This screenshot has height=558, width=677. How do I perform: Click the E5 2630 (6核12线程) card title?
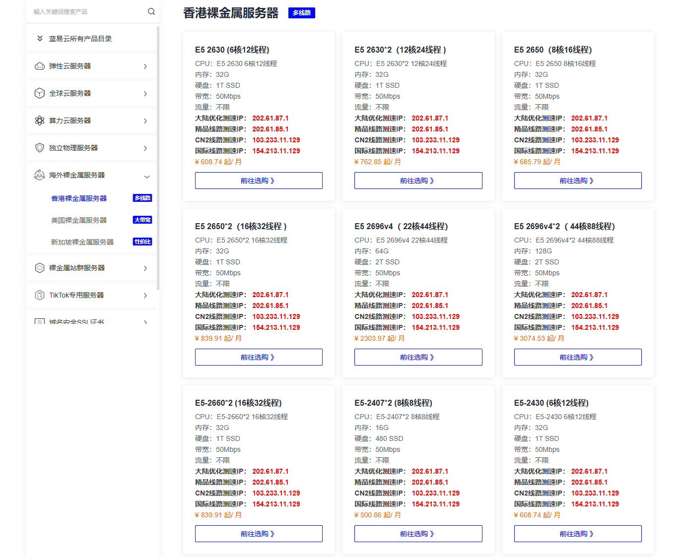(x=232, y=50)
